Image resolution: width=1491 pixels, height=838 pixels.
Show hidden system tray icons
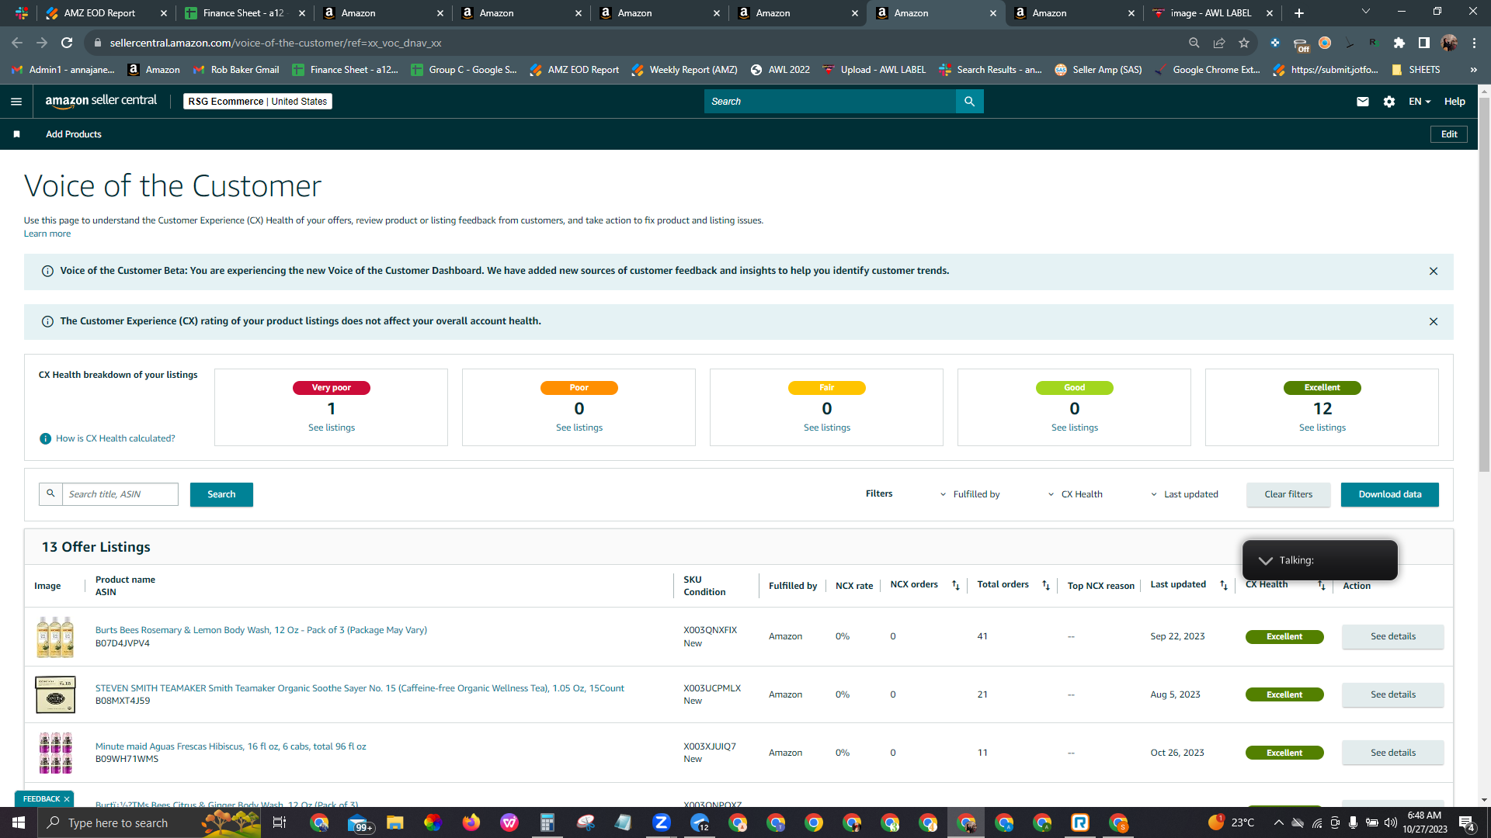pyautogui.click(x=1278, y=822)
